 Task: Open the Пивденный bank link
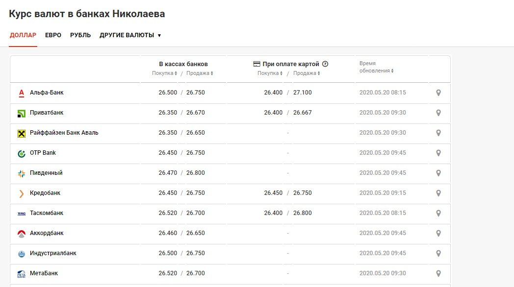point(46,173)
